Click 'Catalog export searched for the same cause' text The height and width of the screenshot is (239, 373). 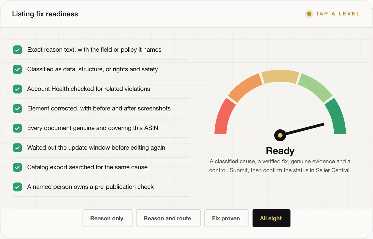point(87,167)
